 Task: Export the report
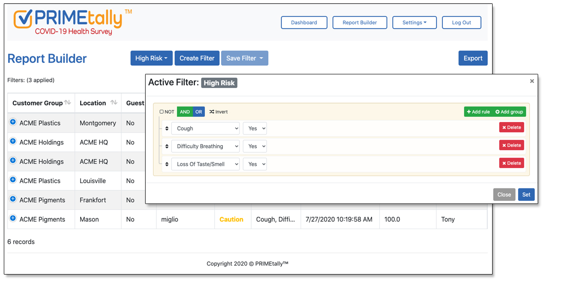pyautogui.click(x=473, y=58)
